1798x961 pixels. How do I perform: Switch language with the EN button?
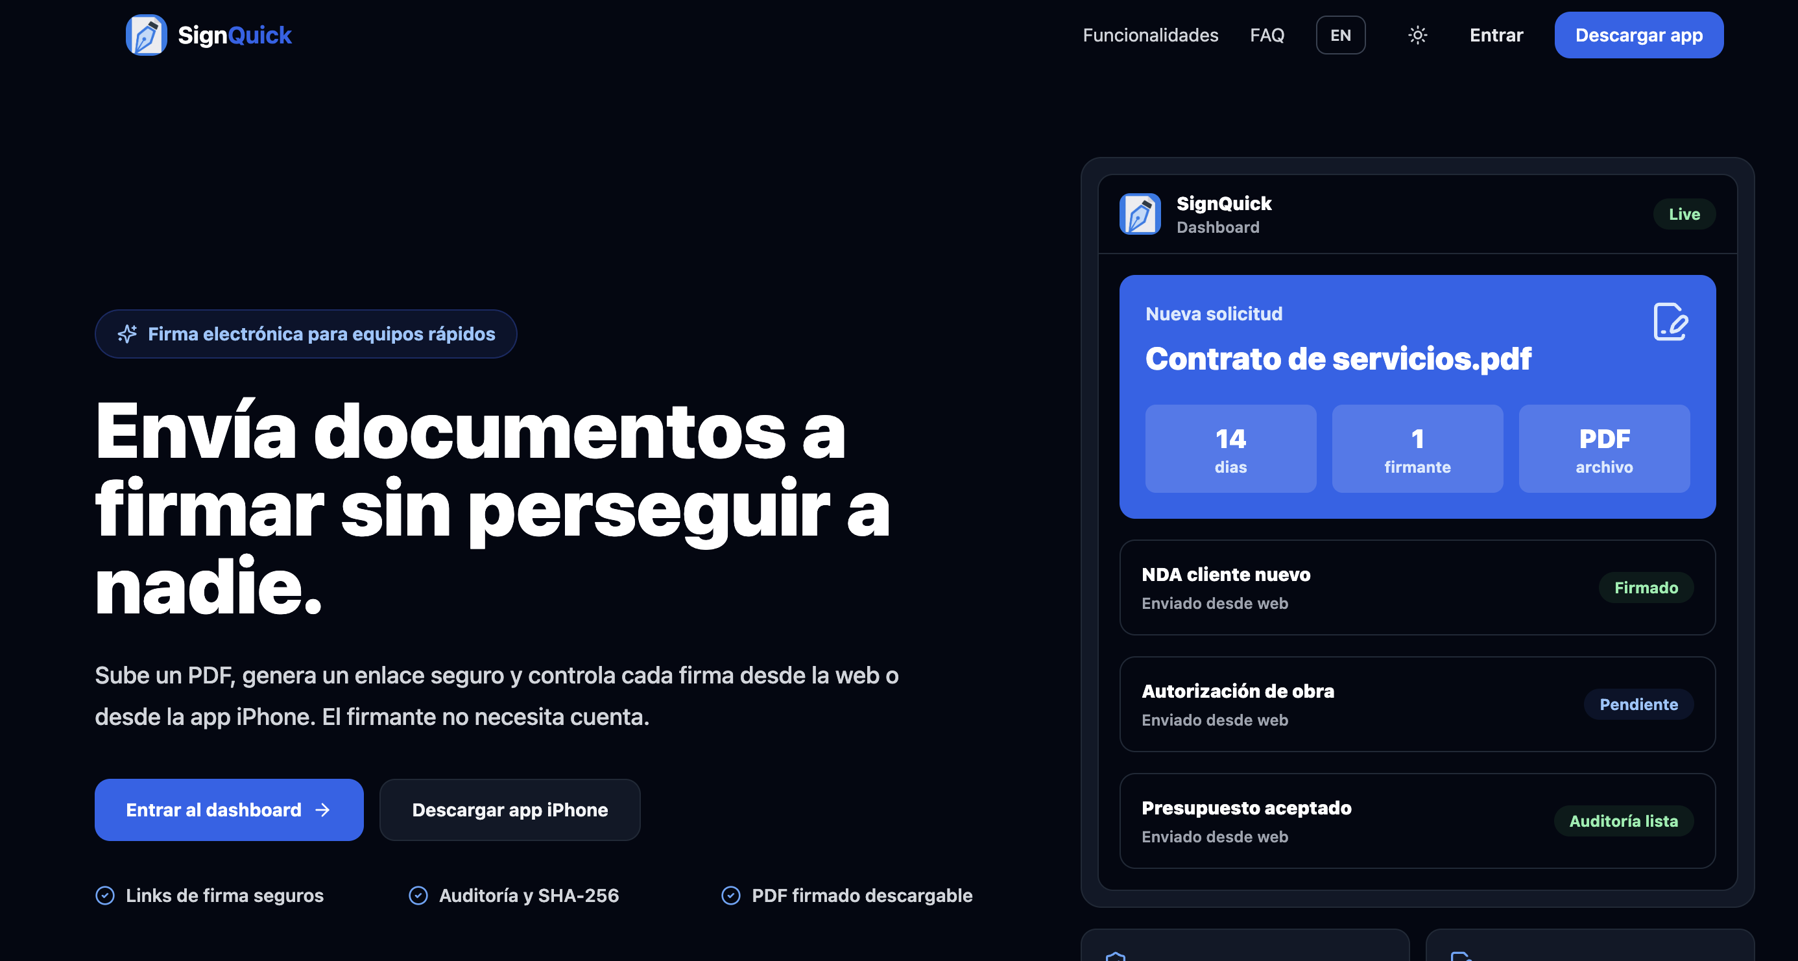[x=1340, y=35]
